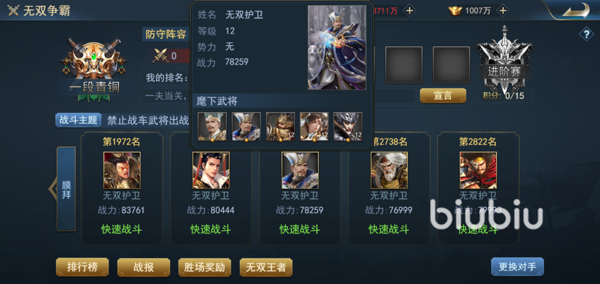This screenshot has height=284, width=600.
Task: Open the 排行榜 ranking list
Action: click(82, 267)
